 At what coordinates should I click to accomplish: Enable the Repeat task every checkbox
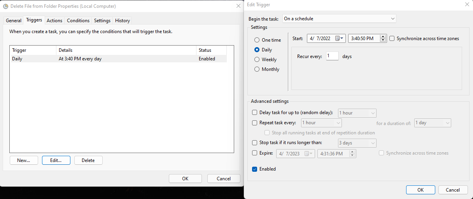(x=255, y=123)
